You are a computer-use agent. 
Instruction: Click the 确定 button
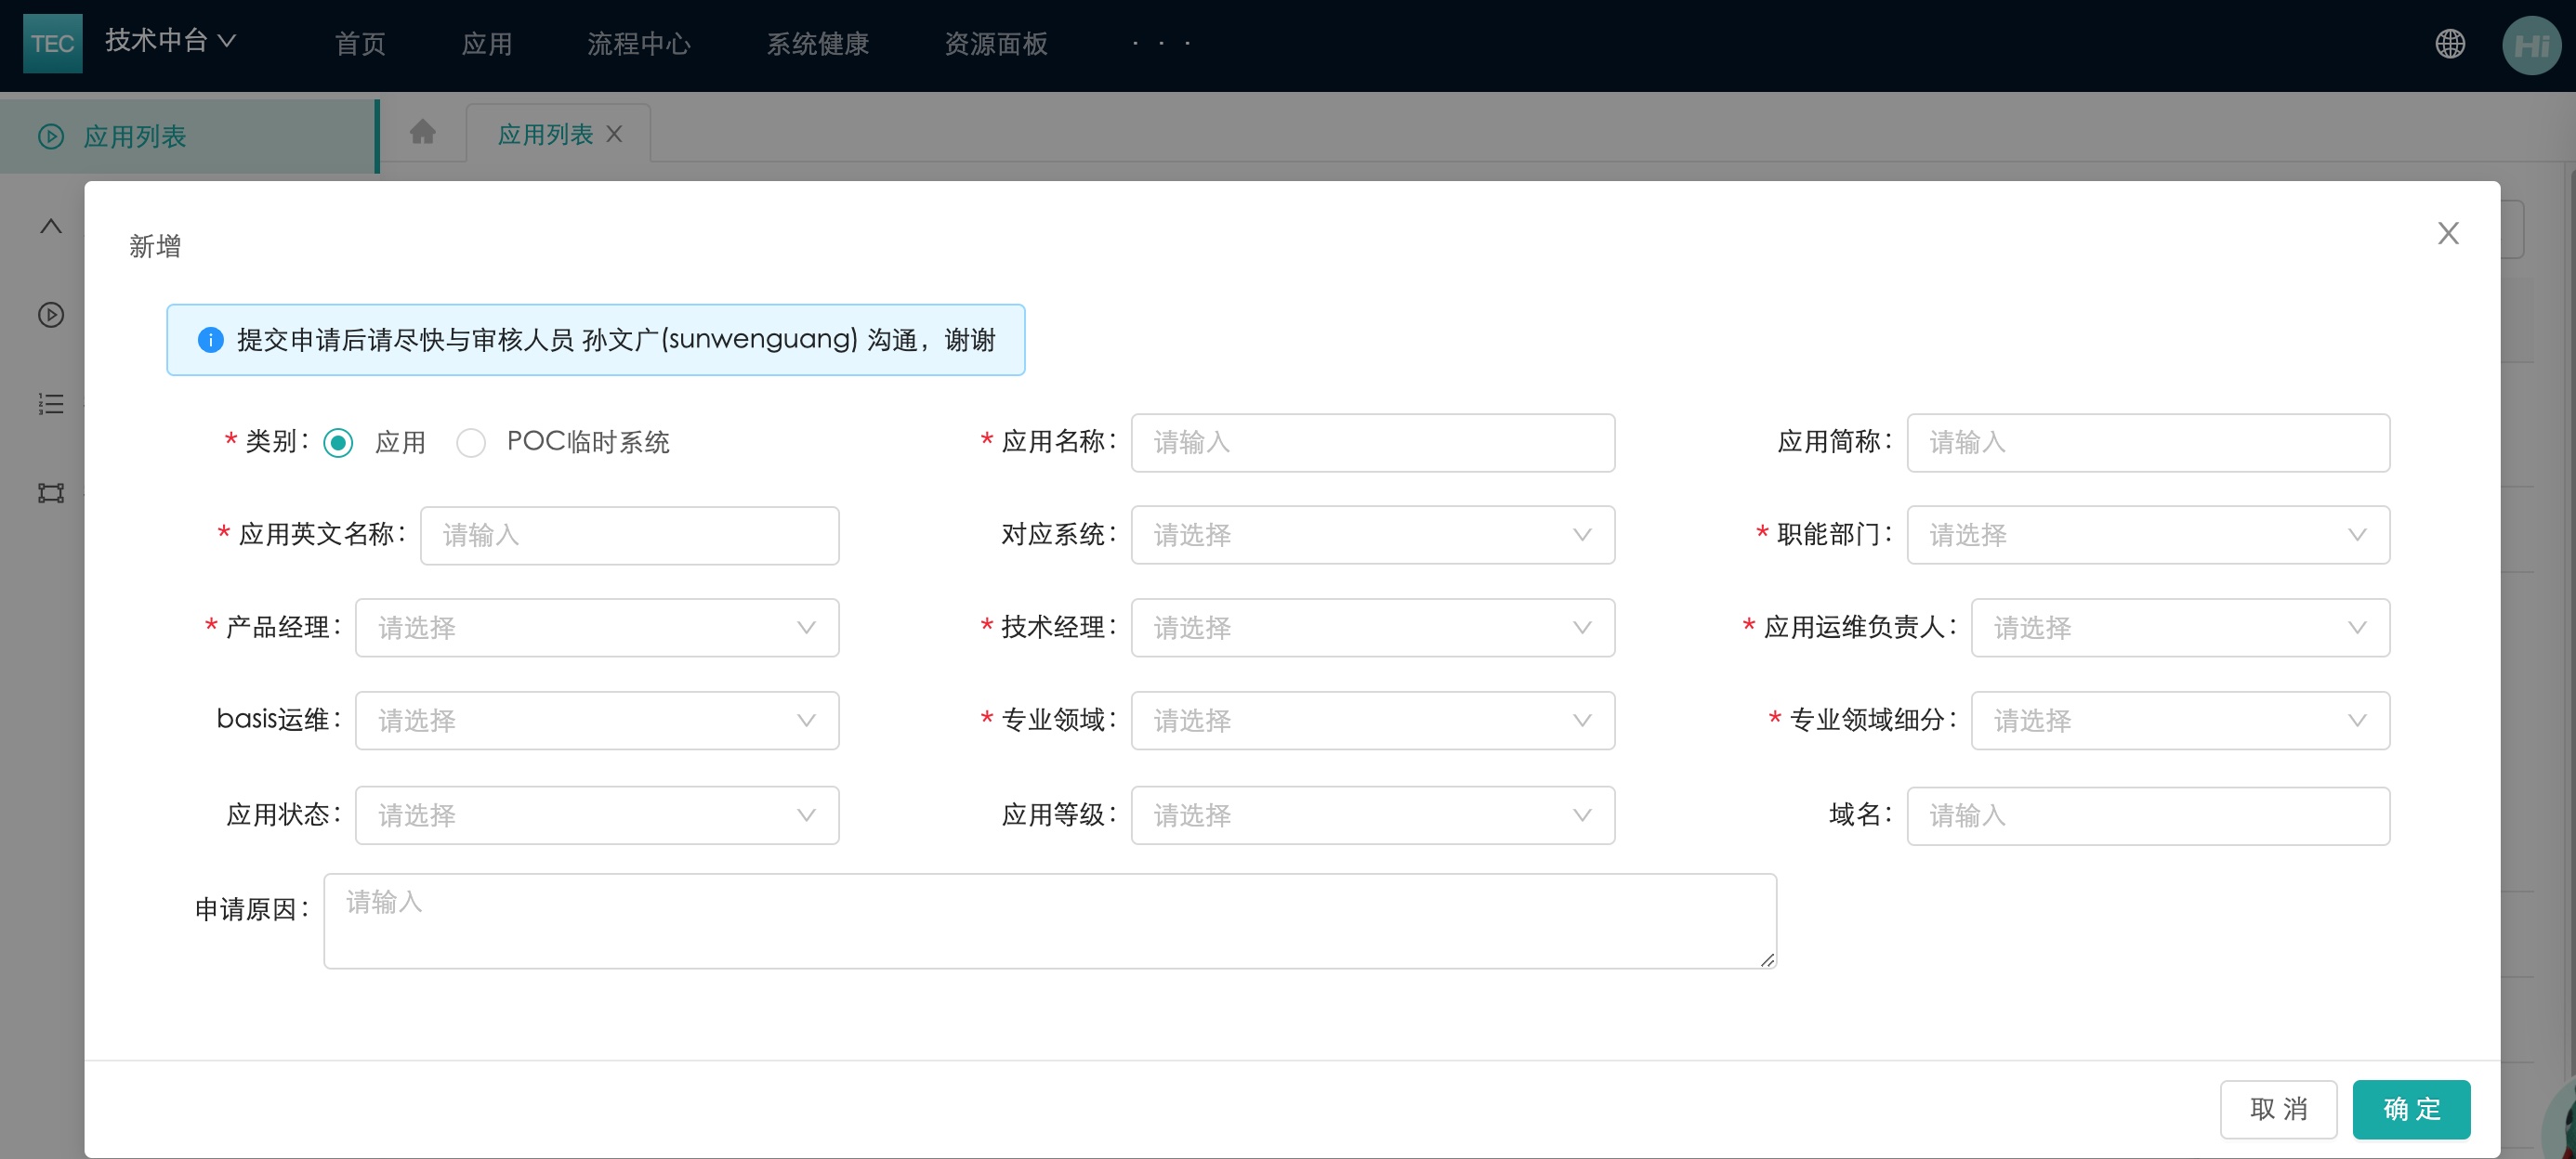[2410, 1108]
